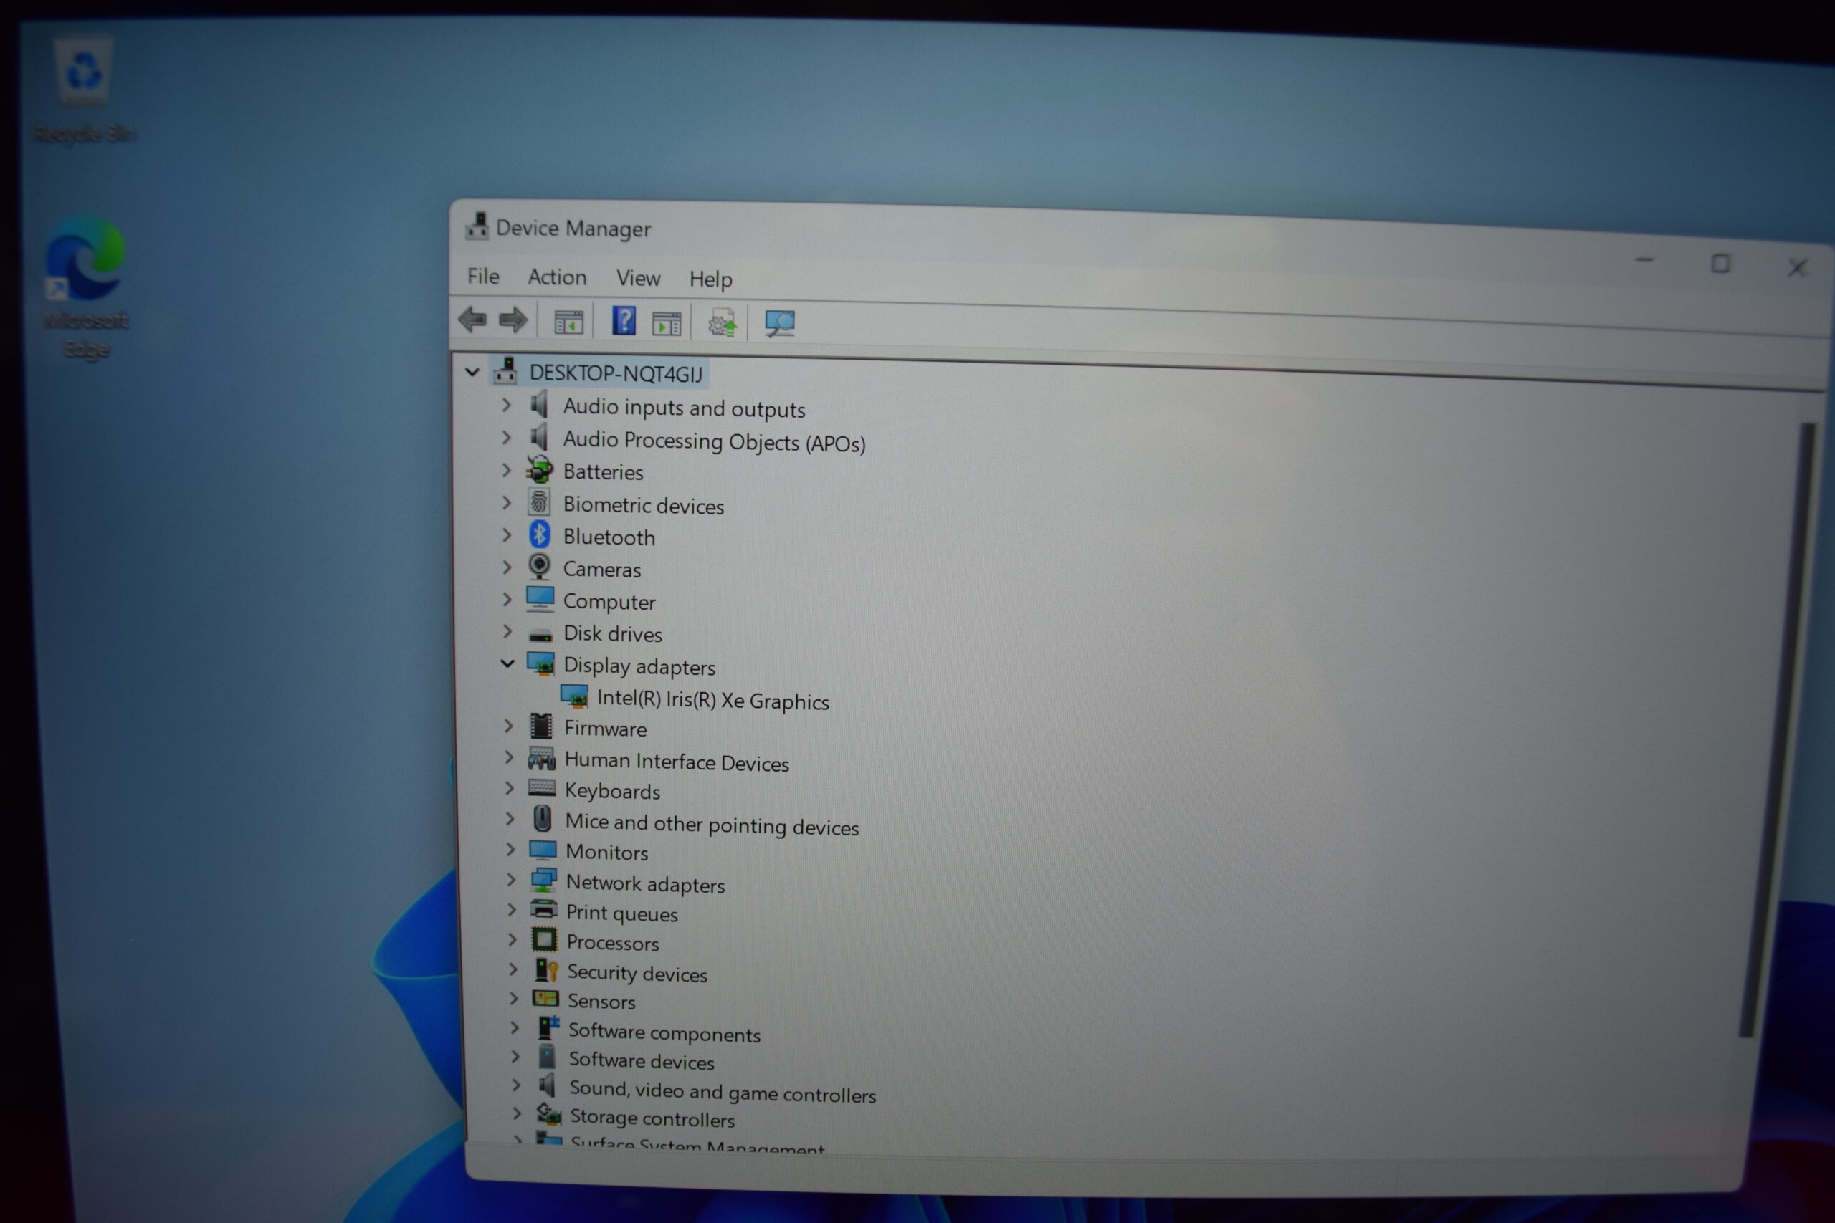Open the Help menu

tap(711, 279)
